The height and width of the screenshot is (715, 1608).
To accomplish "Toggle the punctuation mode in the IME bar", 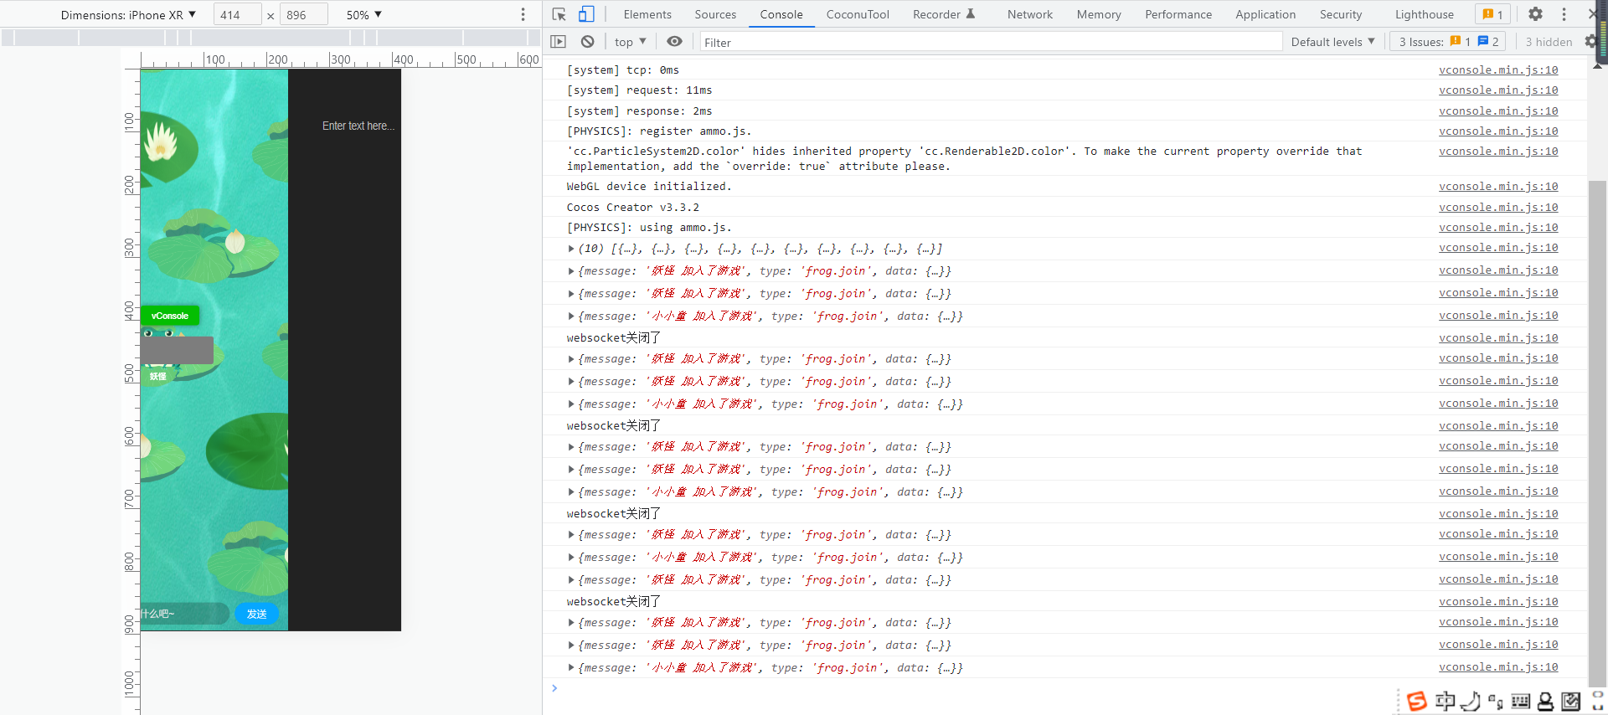I will [1496, 702].
